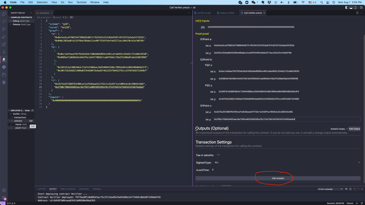Close the Call Verifier.unlock tab
The height and width of the screenshot is (205, 365).
click(x=264, y=13)
